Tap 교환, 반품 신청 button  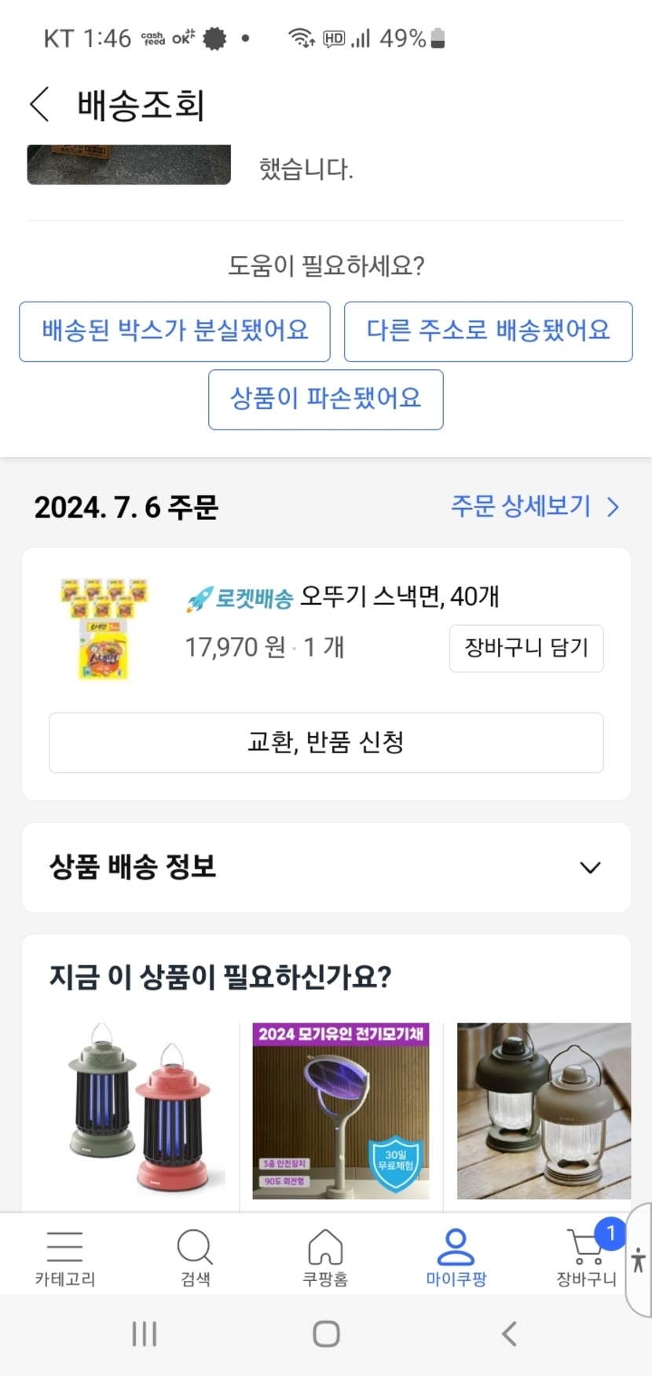click(x=326, y=742)
